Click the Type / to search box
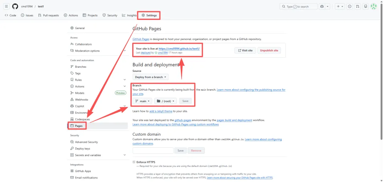 (299, 6)
